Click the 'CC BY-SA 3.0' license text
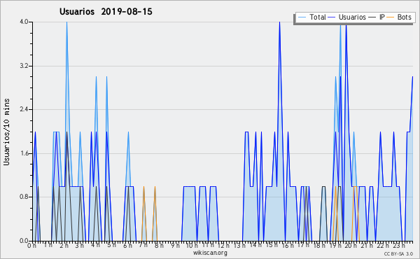This screenshot has height=259, width=420. click(x=398, y=254)
